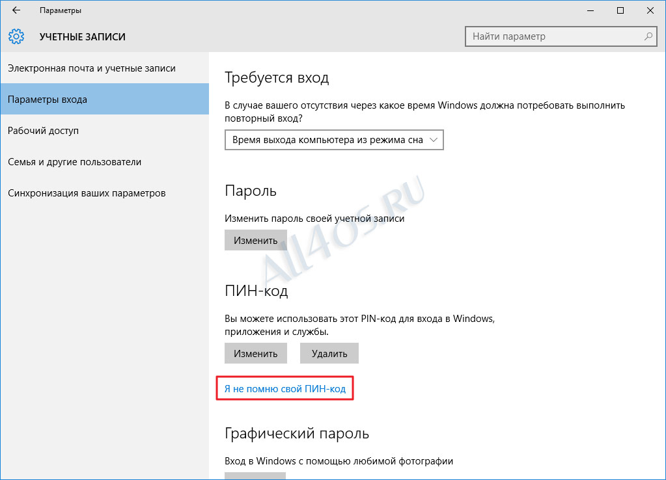The height and width of the screenshot is (480, 666).
Task: Click the 'ПИН-код' section heading
Action: click(256, 291)
